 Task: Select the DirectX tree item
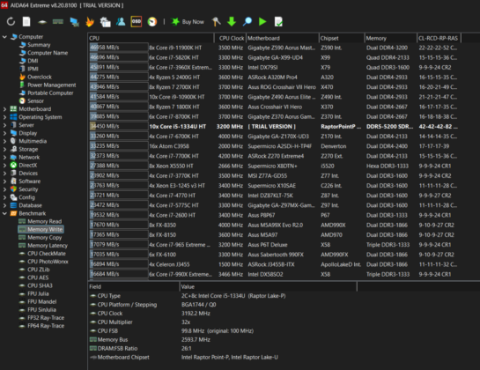[x=28, y=165]
